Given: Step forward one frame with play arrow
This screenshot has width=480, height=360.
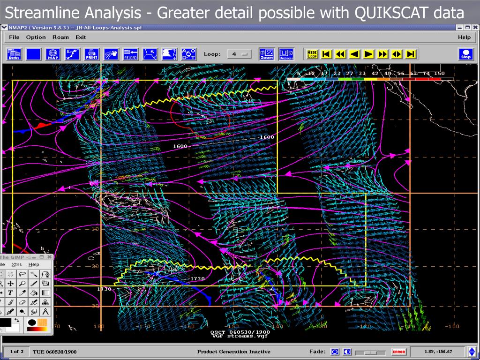Looking at the screenshot, I should click(x=368, y=54).
